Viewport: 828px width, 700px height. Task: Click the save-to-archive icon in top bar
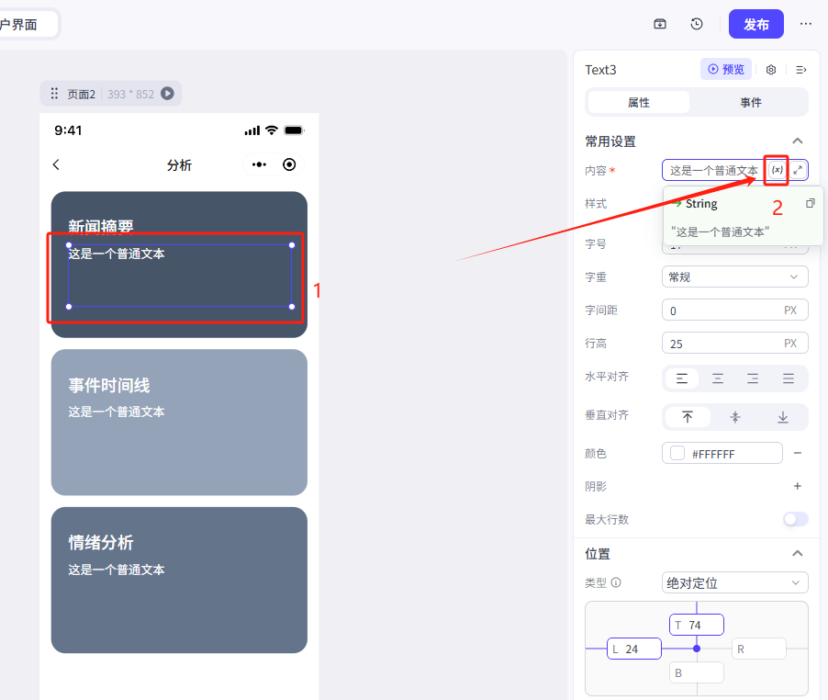click(x=660, y=24)
